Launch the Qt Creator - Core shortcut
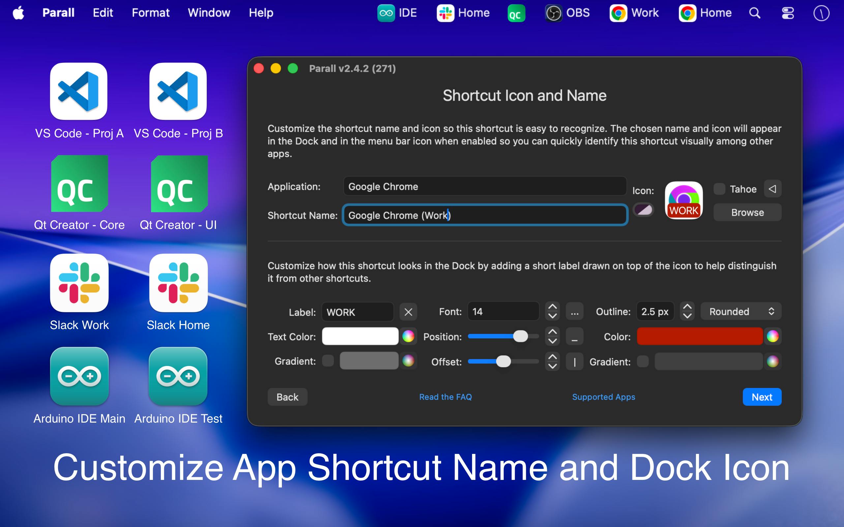 point(79,184)
